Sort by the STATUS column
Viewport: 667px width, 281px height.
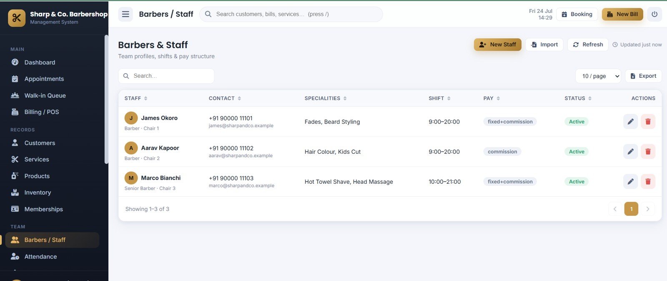(578, 99)
